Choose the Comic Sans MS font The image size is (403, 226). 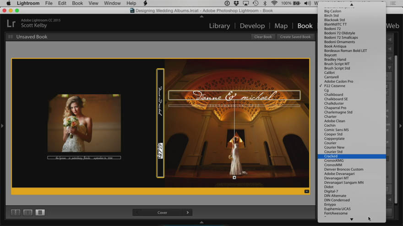click(x=352, y=130)
